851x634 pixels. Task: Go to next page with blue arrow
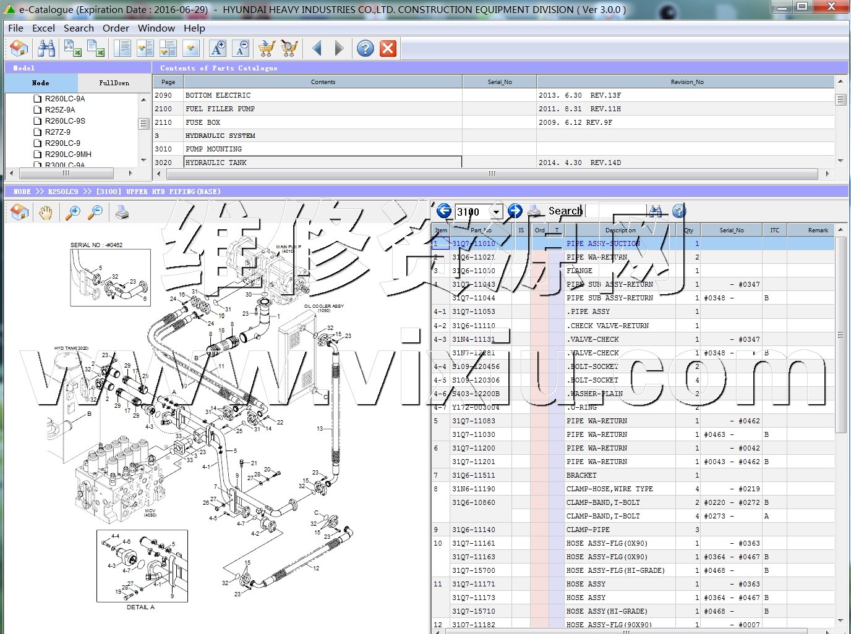click(x=339, y=48)
